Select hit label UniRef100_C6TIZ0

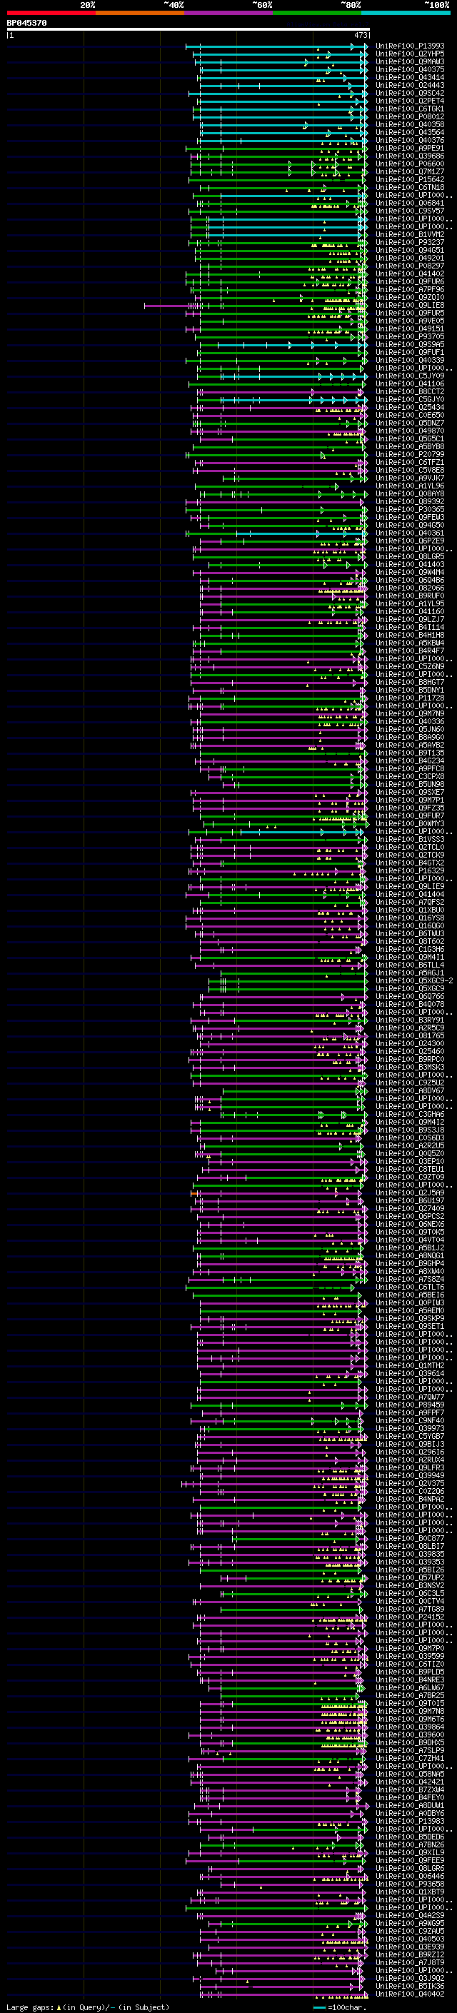click(410, 1664)
